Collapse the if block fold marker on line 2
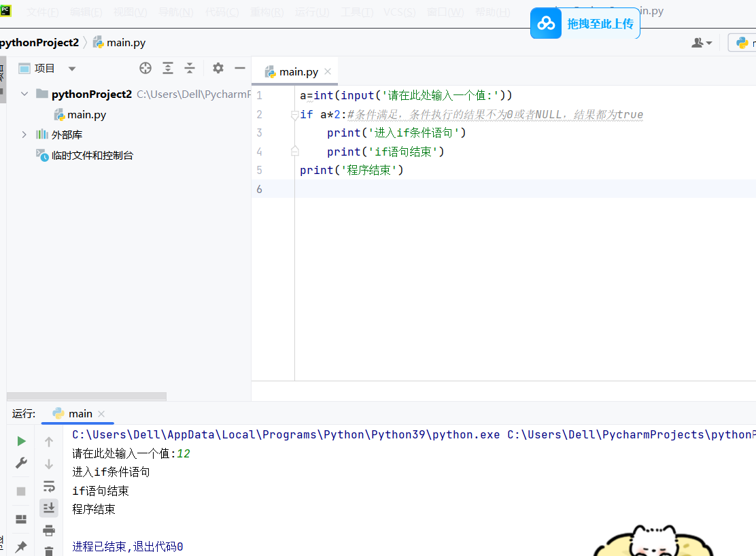756x556 pixels. coord(294,115)
